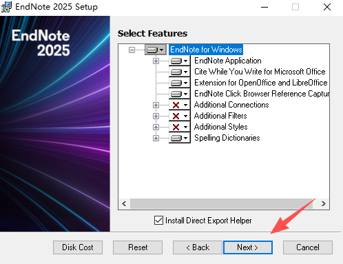343x264 pixels.
Task: Select Extension for OpenOffice and LibreOffice
Action: (x=261, y=83)
